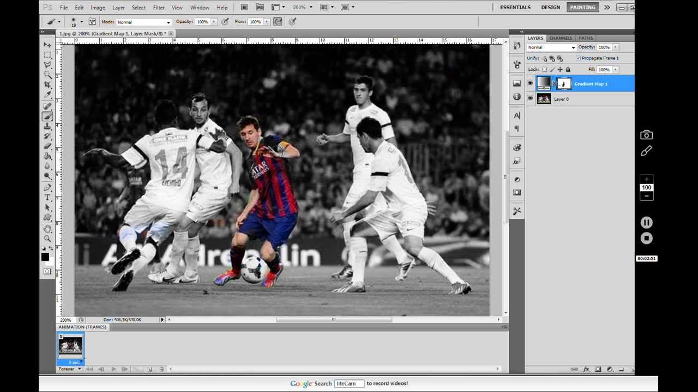This screenshot has height=392, width=698.
Task: Open the brush Opacity slider arrow
Action: coord(214,22)
